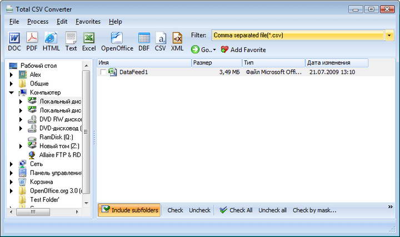Click the DataFeed1 file icon

(112, 72)
